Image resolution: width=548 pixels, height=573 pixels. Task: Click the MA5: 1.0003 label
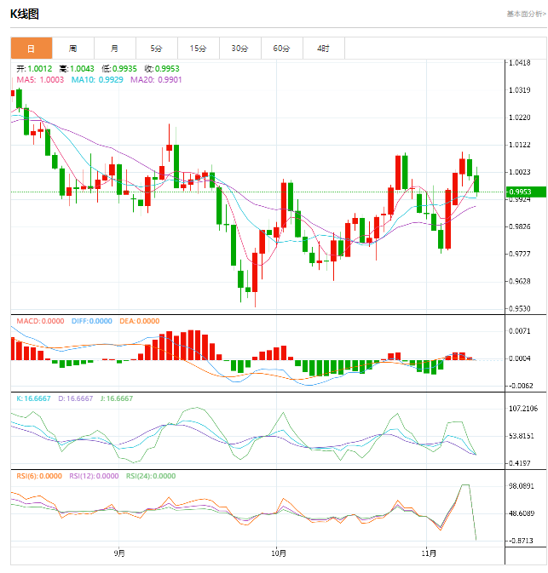tap(40, 80)
